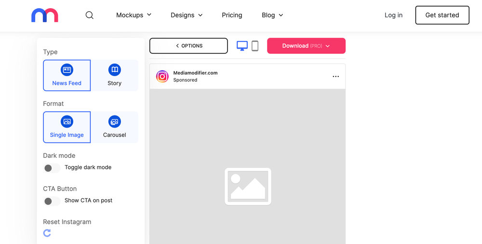Click the Get started button
Viewport: 482px width, 244px height.
(x=442, y=15)
